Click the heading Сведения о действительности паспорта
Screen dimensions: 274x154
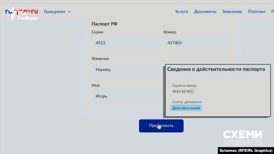216,69
